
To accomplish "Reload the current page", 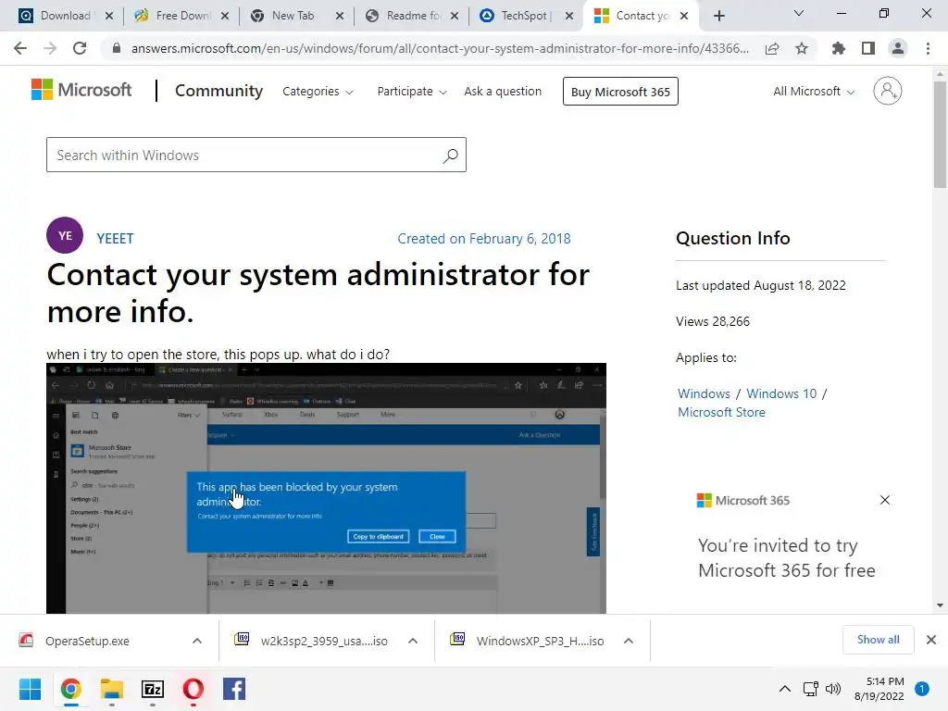I will click(x=80, y=48).
